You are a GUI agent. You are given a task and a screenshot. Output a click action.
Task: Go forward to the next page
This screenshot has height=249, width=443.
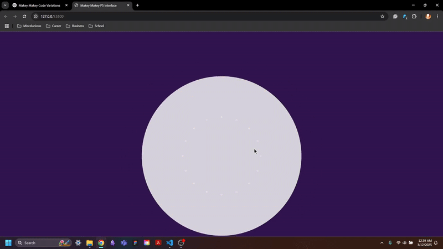point(15,17)
